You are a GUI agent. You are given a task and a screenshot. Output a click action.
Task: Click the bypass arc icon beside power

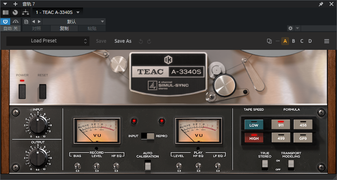(15, 21)
